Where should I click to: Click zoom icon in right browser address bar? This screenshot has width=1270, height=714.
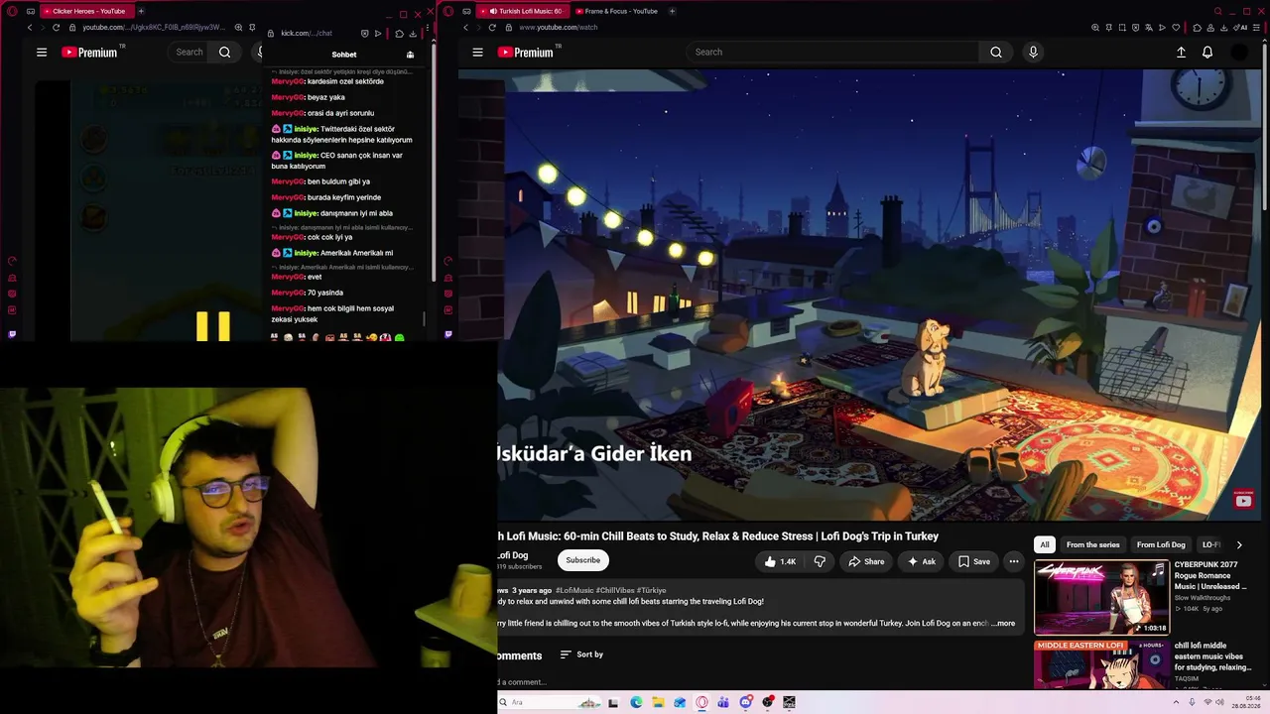[1095, 27]
